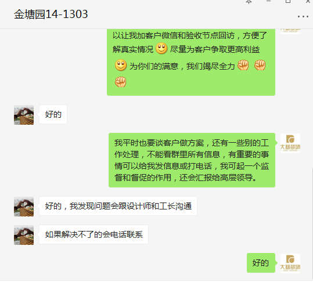Open customer avatar beside 如果解决不了 message
This screenshot has width=313, height=282.
(x=24, y=235)
